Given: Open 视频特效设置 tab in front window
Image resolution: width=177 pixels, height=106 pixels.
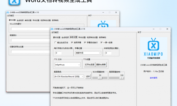Looking at the screenshot, I should [92, 38].
